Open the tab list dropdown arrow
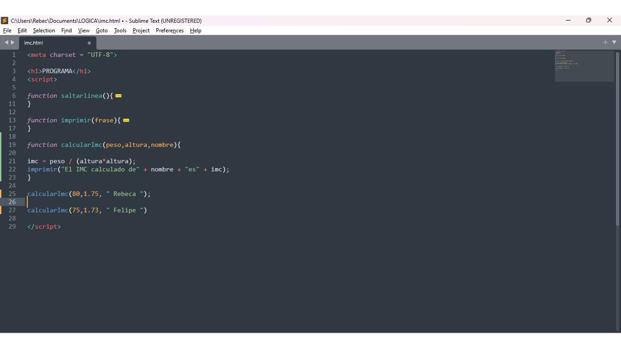This screenshot has height=349, width=621. coord(614,43)
